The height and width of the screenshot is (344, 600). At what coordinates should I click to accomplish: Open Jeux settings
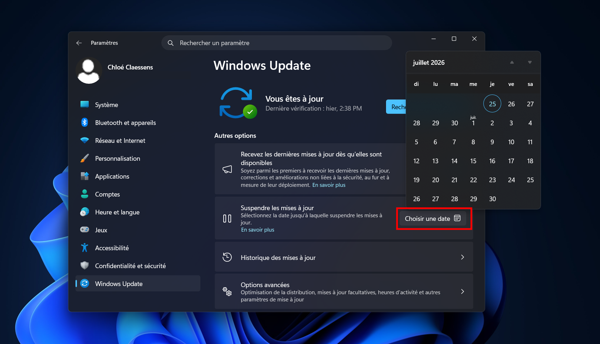pos(138,230)
